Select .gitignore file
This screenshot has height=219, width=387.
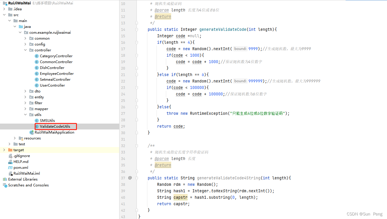(22, 156)
